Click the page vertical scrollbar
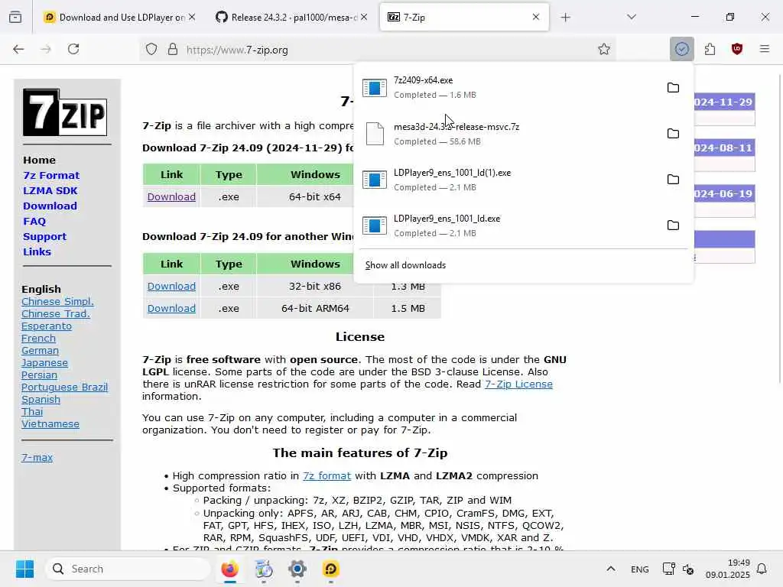This screenshot has width=783, height=587. click(x=779, y=227)
